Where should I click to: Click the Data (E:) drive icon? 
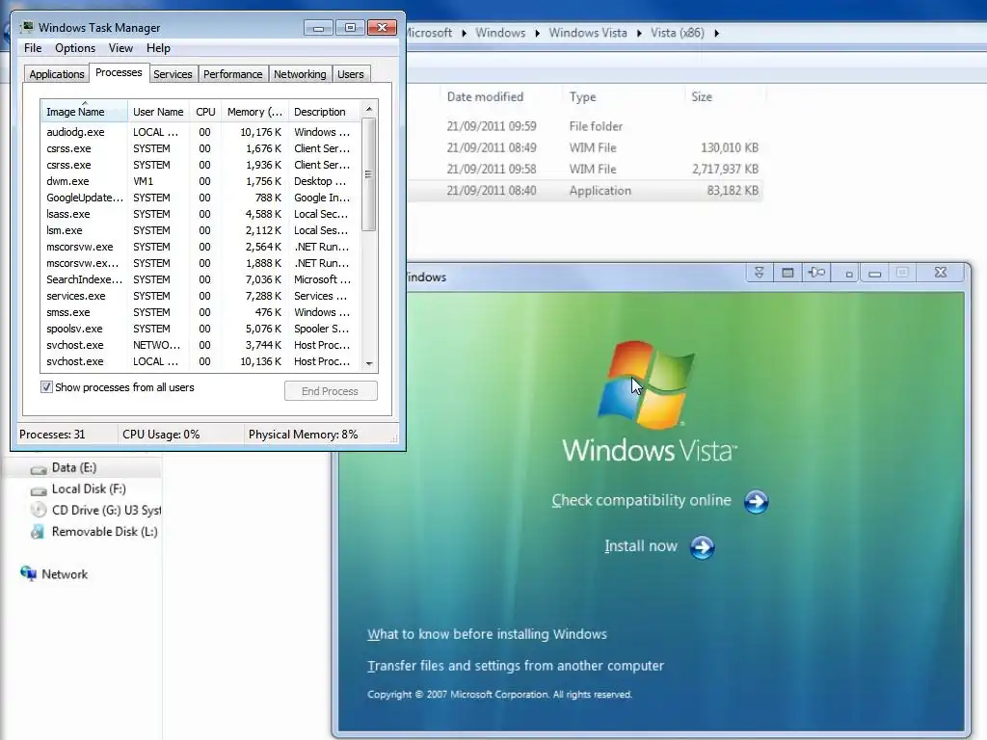[39, 469]
